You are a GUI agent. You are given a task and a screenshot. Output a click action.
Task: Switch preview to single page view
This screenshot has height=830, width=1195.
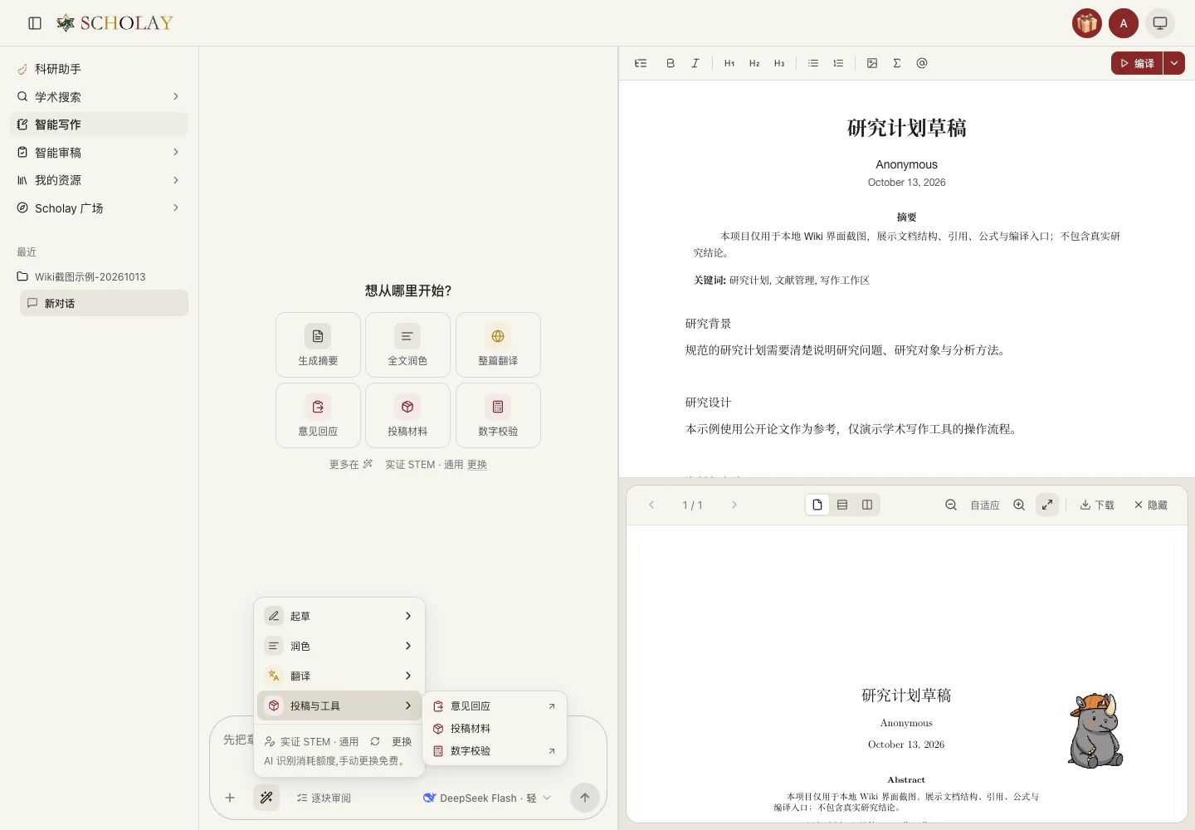point(817,505)
